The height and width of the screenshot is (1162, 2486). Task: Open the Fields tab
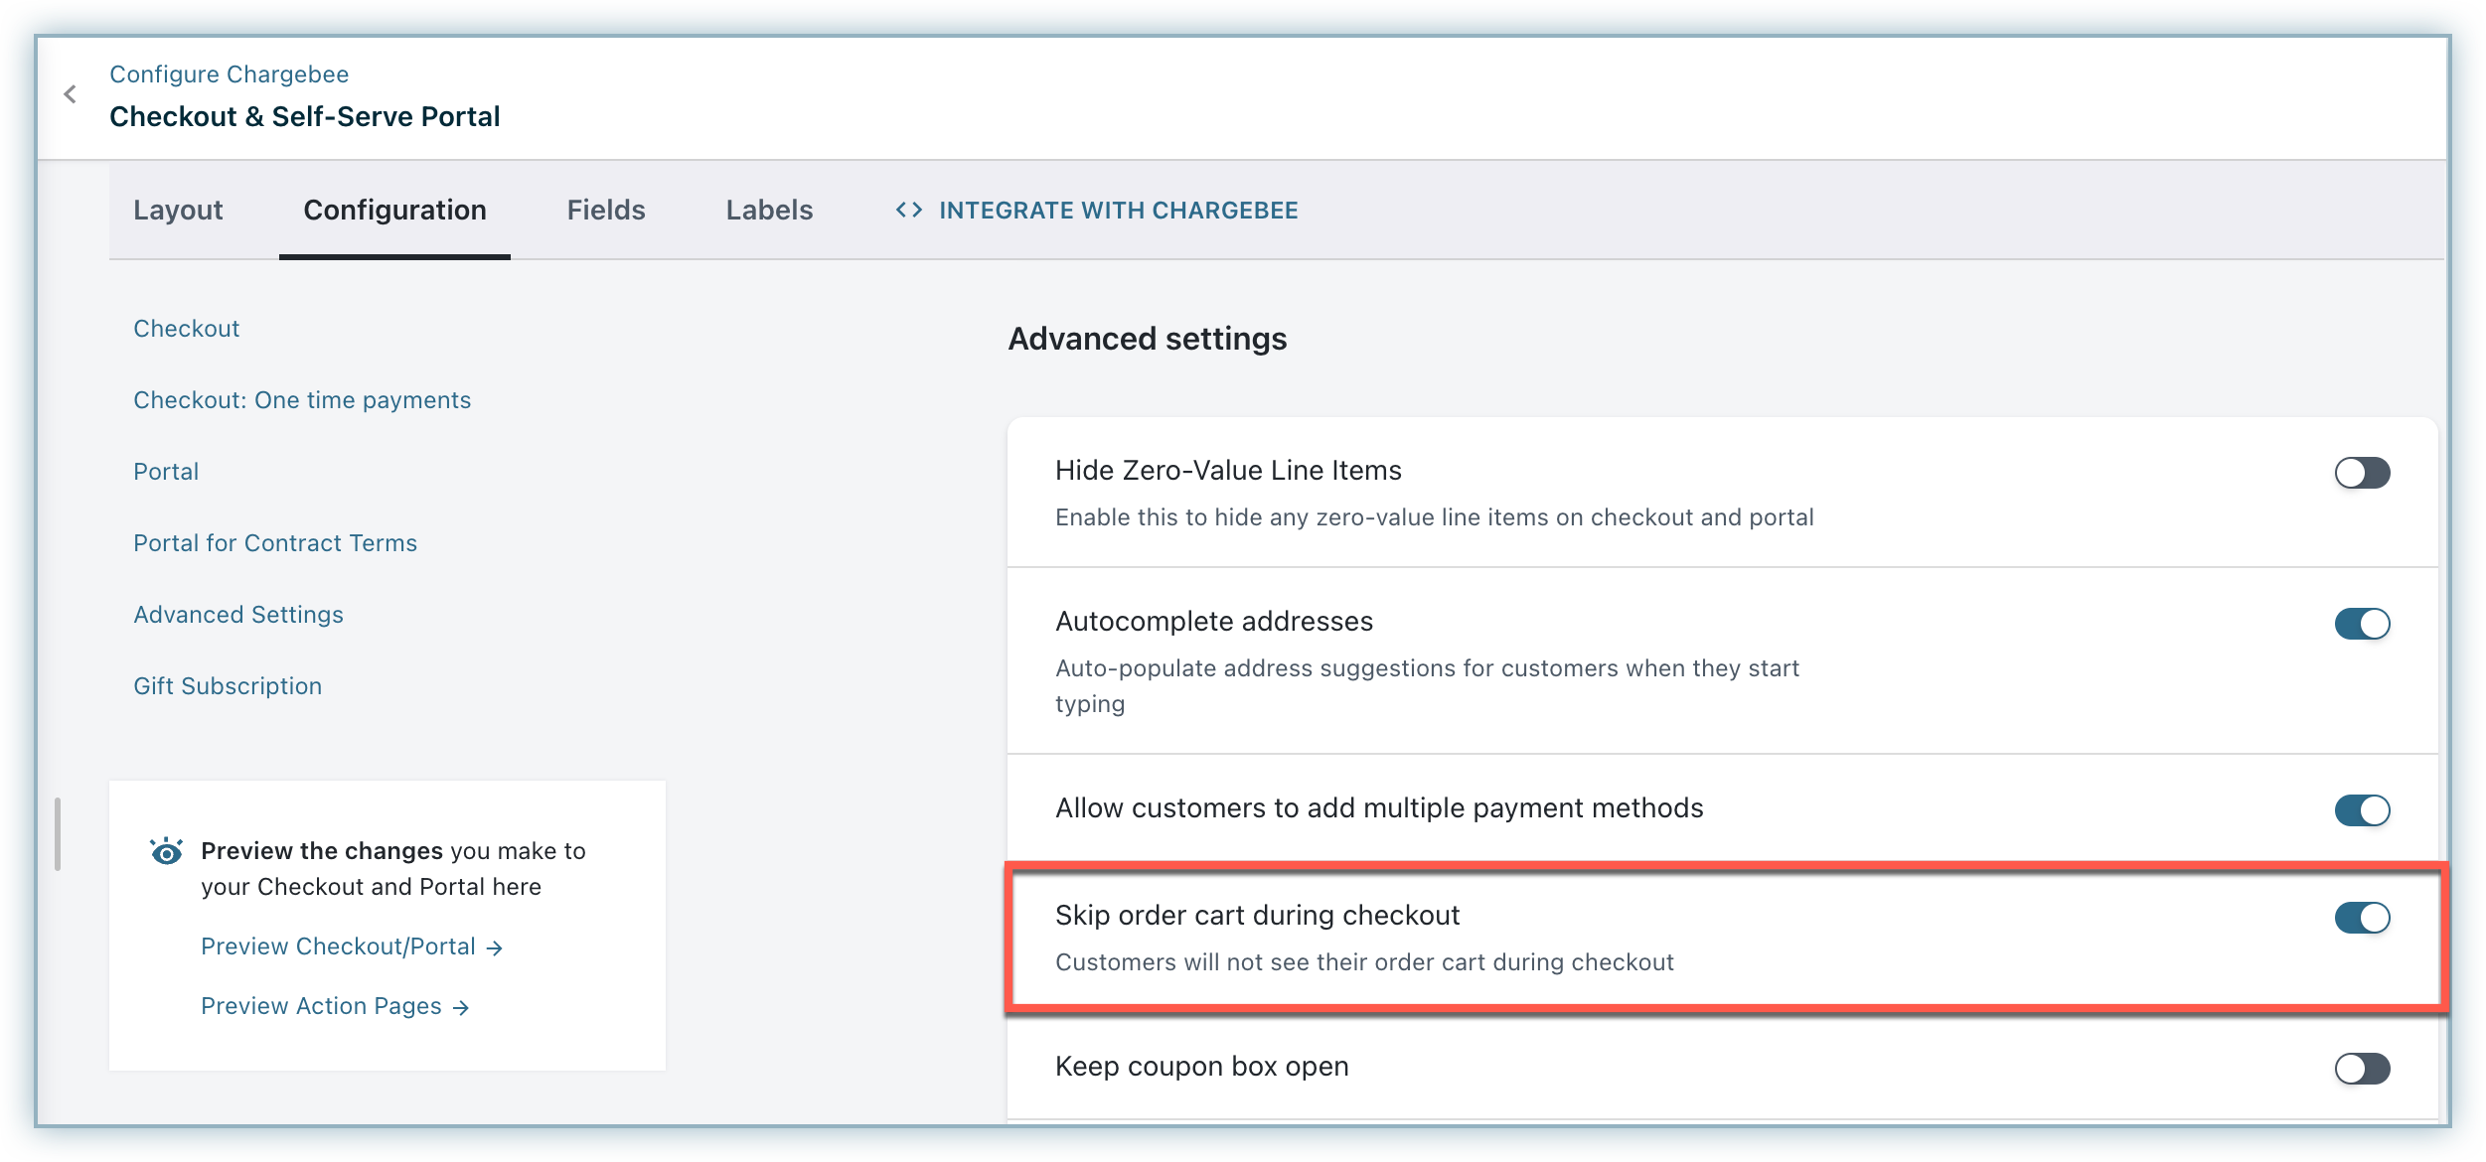[x=606, y=211]
